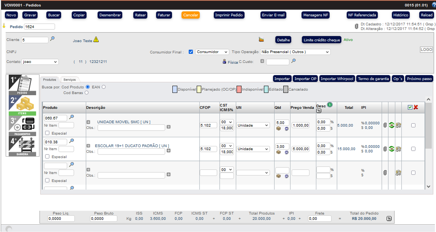Click the Frete input field

[x=319, y=218]
